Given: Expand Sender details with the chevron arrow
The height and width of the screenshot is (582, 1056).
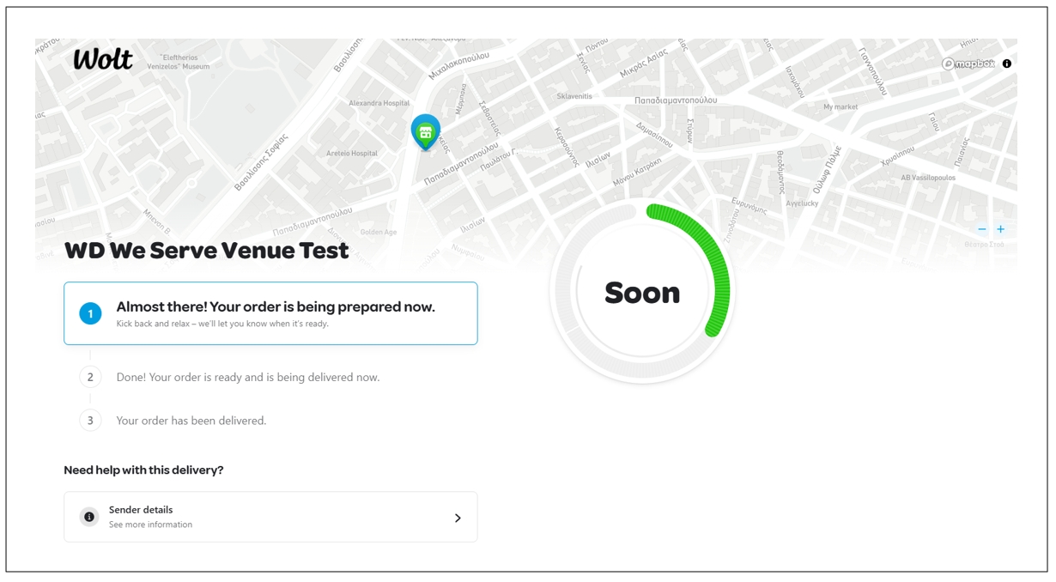Looking at the screenshot, I should click(458, 518).
